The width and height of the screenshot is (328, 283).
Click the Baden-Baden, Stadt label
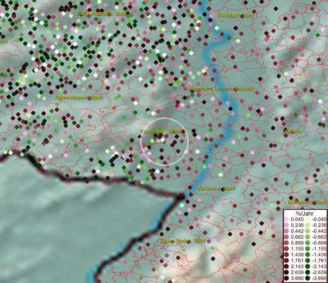tap(183, 241)
